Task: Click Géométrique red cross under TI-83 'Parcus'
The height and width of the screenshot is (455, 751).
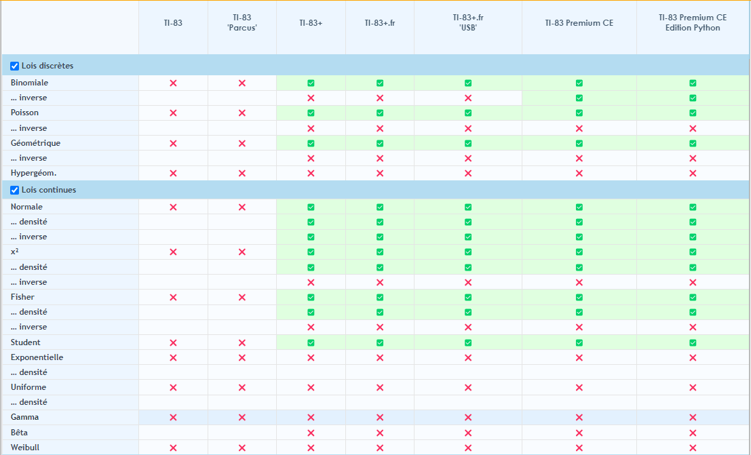Action: [242, 143]
